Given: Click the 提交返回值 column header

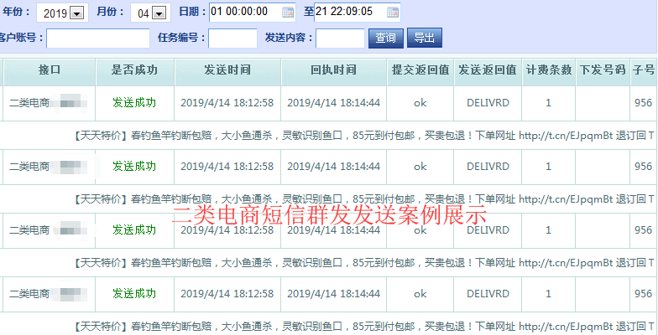Looking at the screenshot, I should pos(420,72).
